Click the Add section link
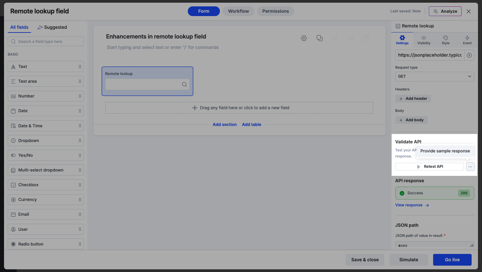The image size is (482, 272). pos(225,125)
